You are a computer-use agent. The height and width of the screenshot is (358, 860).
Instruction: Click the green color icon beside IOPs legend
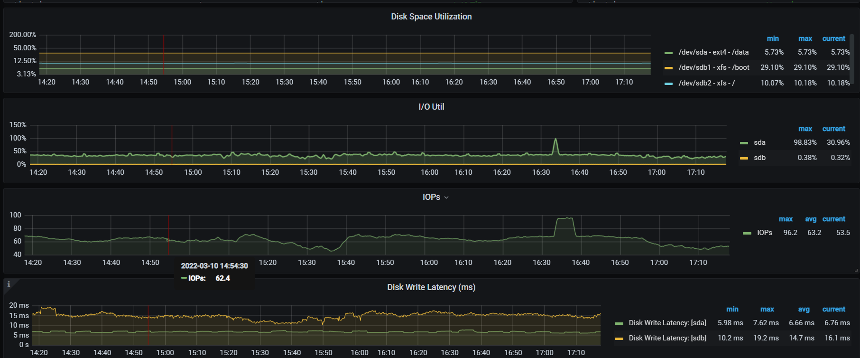click(747, 233)
